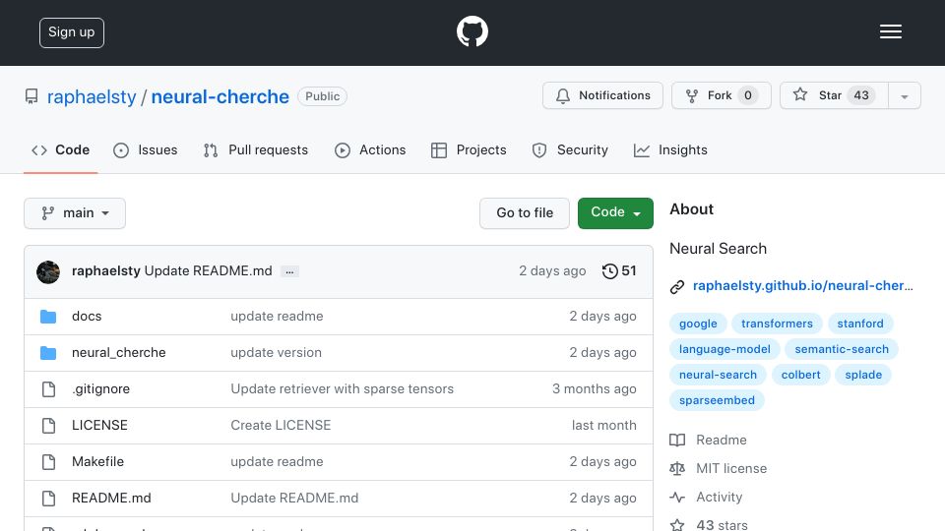Screen dimensions: 945x531
Task: Click raphaelsty's commit avatar
Action: click(48, 272)
